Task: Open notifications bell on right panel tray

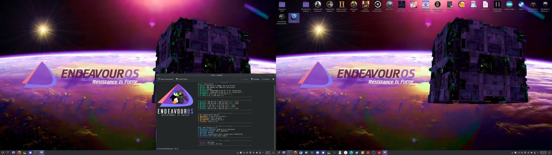Action: tap(512, 153)
